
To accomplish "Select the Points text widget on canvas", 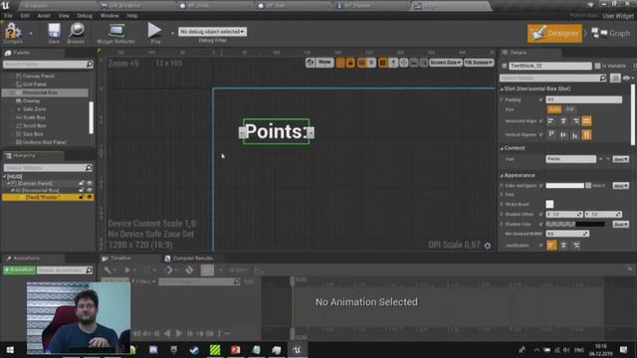I will click(277, 131).
